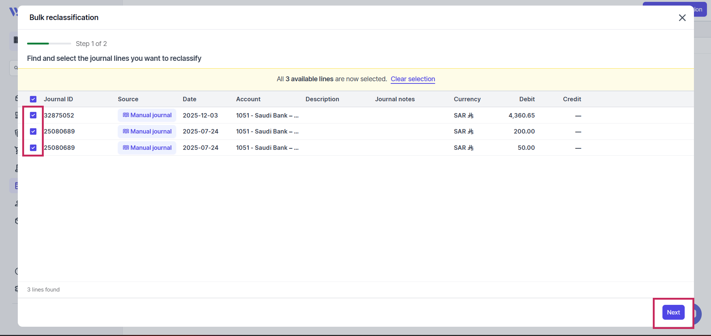The height and width of the screenshot is (336, 711).
Task: Open Manual journal badge in 200.00 row
Action: coord(147,132)
